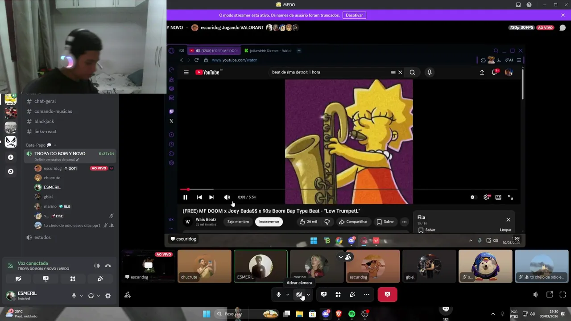Mute microphone in the ESMERIL user panel

click(74, 296)
